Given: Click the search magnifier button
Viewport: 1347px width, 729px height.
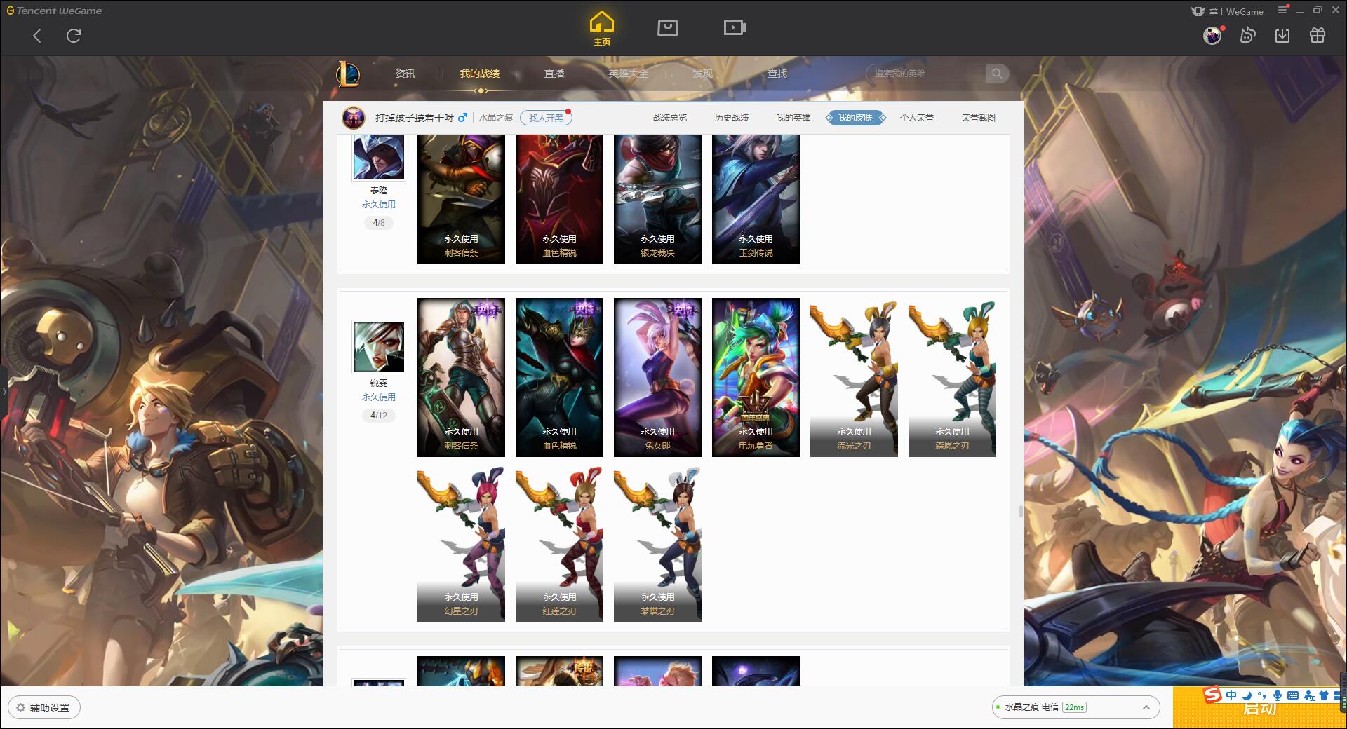Looking at the screenshot, I should [997, 74].
